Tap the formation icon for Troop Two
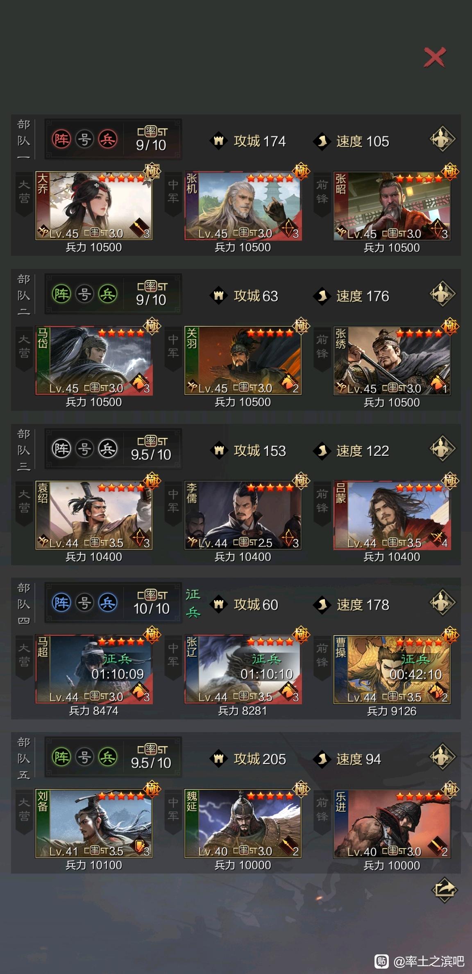Viewport: 472px width, 974px height. coord(442,294)
